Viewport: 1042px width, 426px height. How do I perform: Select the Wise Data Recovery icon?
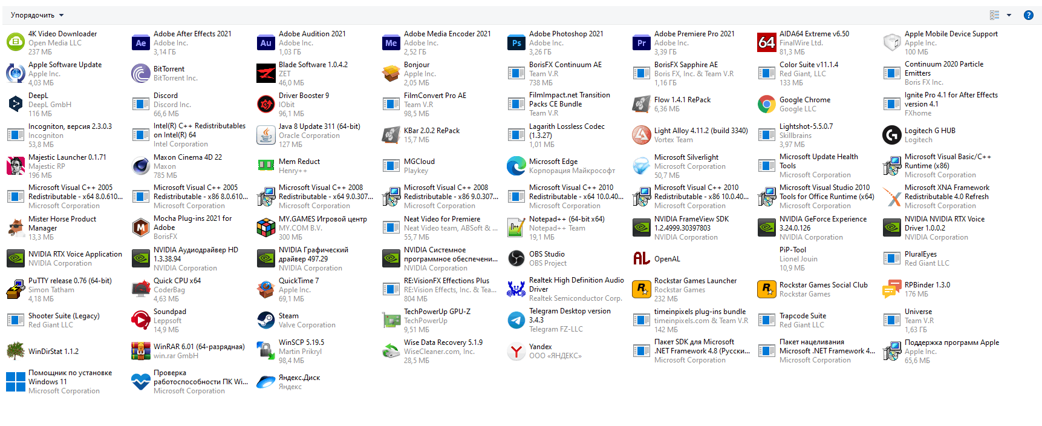click(x=391, y=351)
